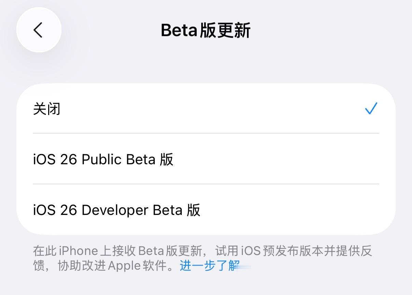The height and width of the screenshot is (295, 412).
Task: Click the checkmark indicating the active selection
Action: point(371,108)
